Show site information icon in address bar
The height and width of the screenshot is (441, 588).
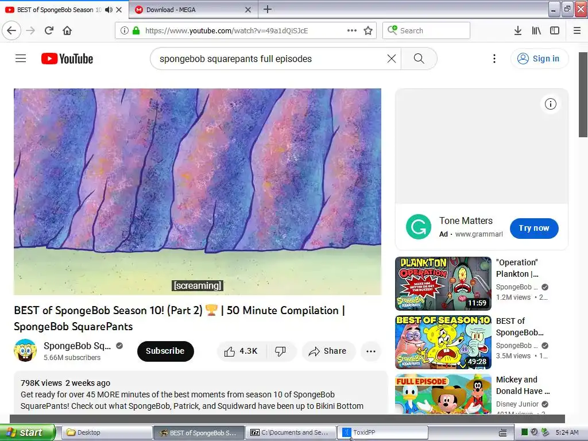tap(124, 30)
